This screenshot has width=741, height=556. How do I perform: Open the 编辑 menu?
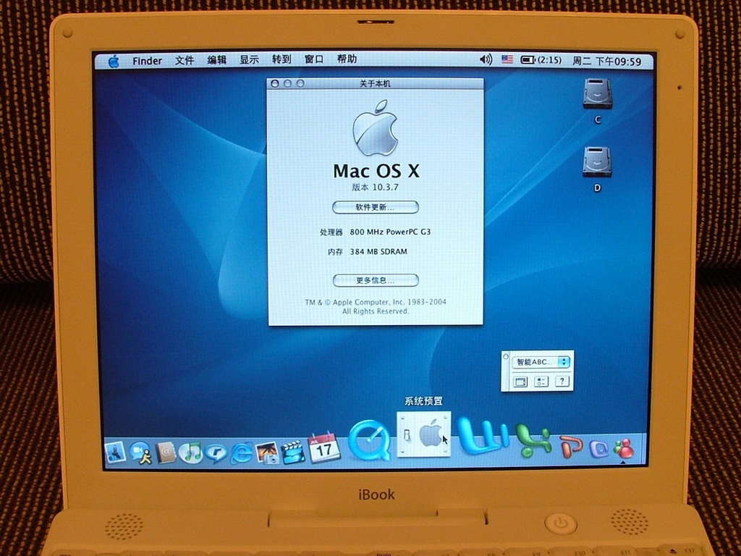point(217,59)
